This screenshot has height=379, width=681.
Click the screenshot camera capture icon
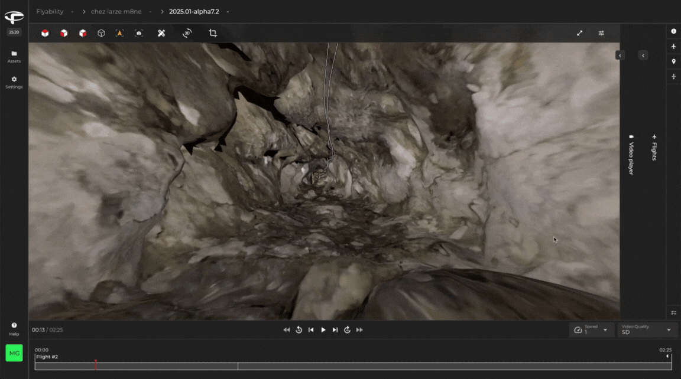(139, 34)
